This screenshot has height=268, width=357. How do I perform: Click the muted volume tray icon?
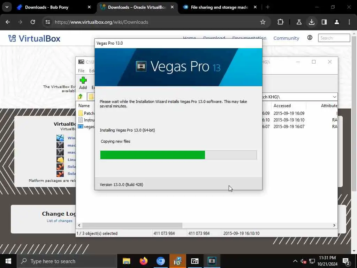tap(303, 261)
